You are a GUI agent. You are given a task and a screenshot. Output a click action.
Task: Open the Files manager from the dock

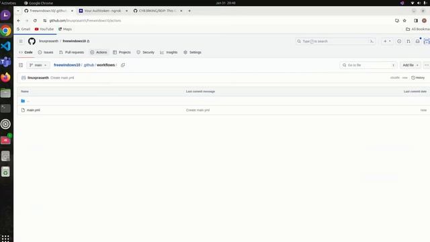(5, 93)
